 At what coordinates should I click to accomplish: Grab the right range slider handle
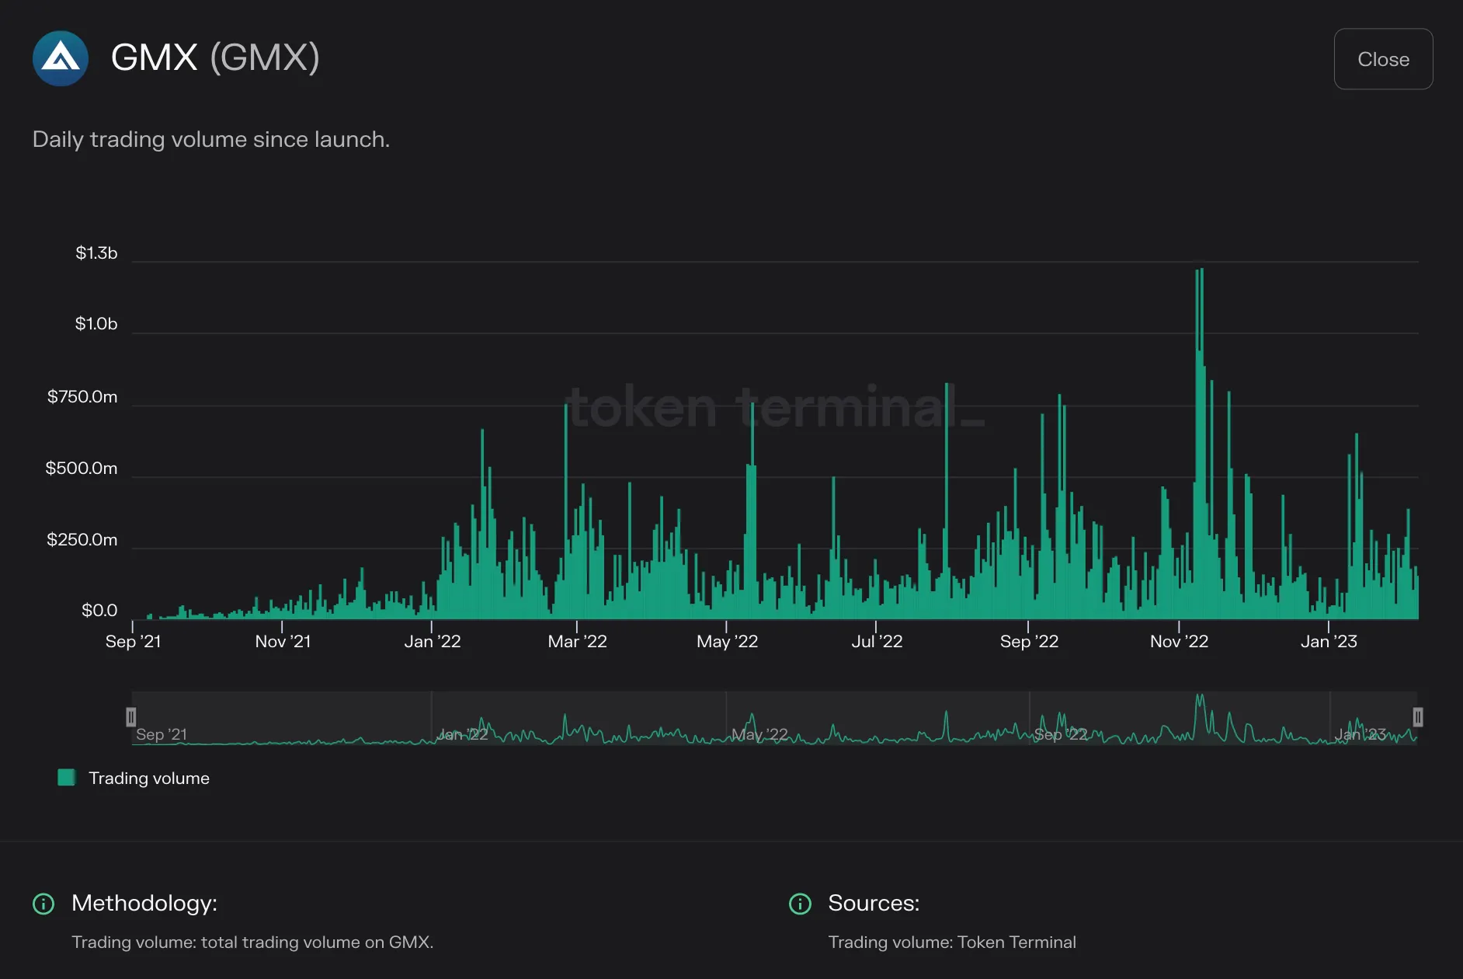pyautogui.click(x=1417, y=716)
